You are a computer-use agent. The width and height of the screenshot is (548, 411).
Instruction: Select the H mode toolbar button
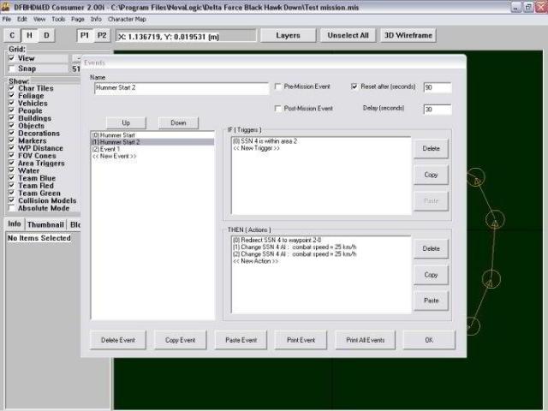pyautogui.click(x=29, y=36)
